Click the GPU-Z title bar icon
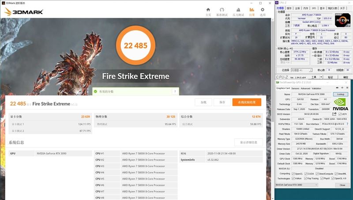353x200 pixels. pyautogui.click(x=278, y=83)
